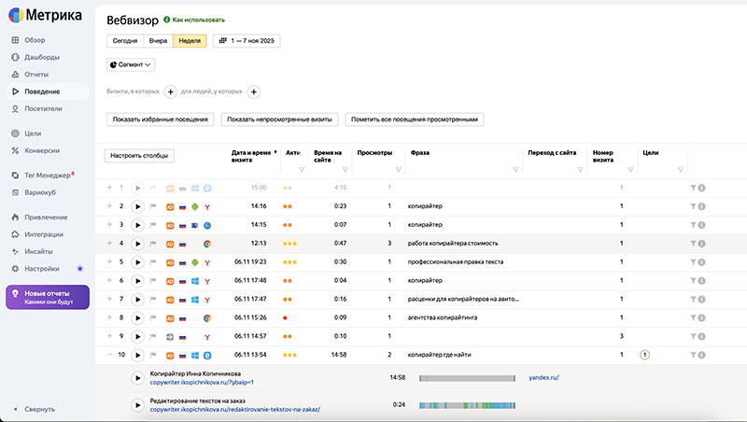747x422 pixels.
Task: Filter by visit 6 using funnel icon
Action: [x=694, y=281]
